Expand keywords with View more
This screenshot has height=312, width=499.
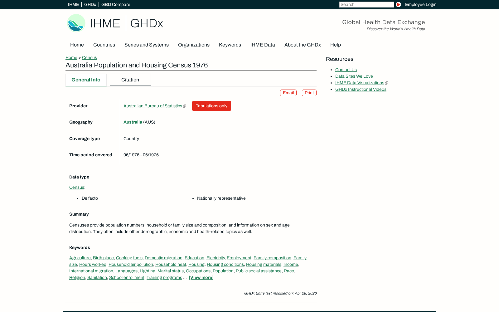point(201,277)
